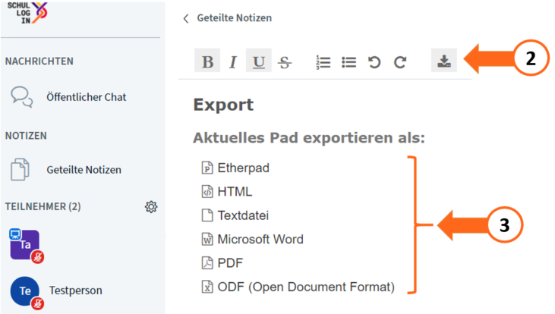
Task: Click the NACHRICHTEN heading
Action: 39,61
